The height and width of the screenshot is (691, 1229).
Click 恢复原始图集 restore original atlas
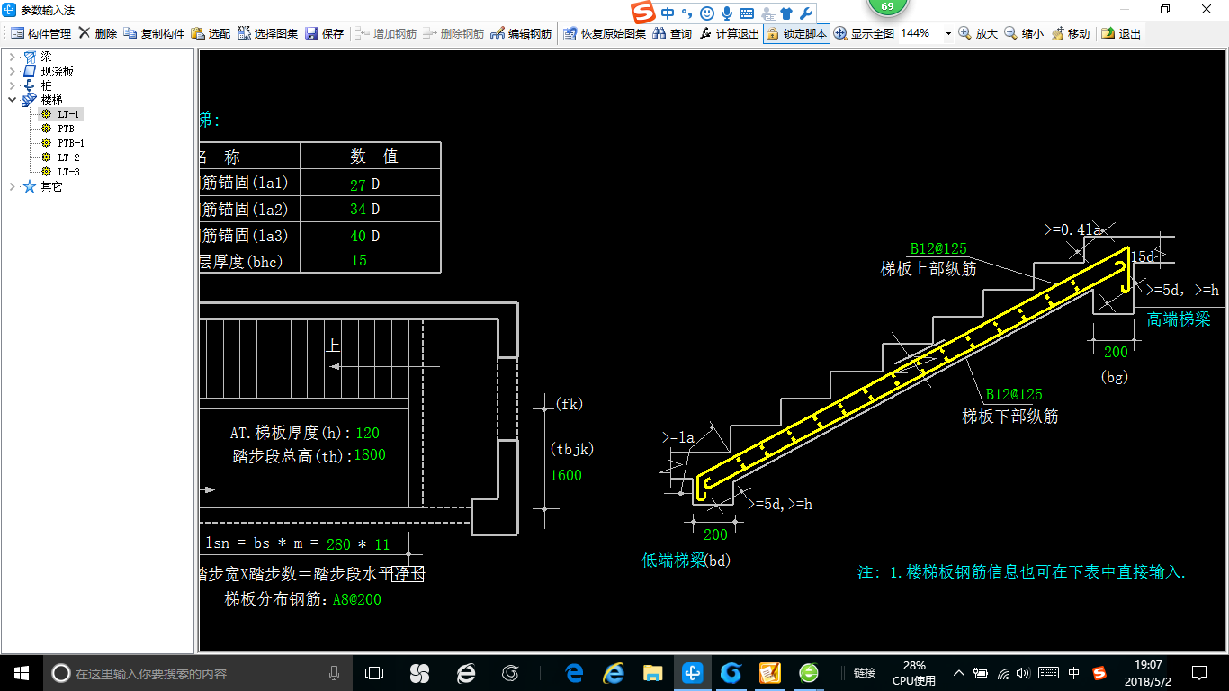[605, 33]
